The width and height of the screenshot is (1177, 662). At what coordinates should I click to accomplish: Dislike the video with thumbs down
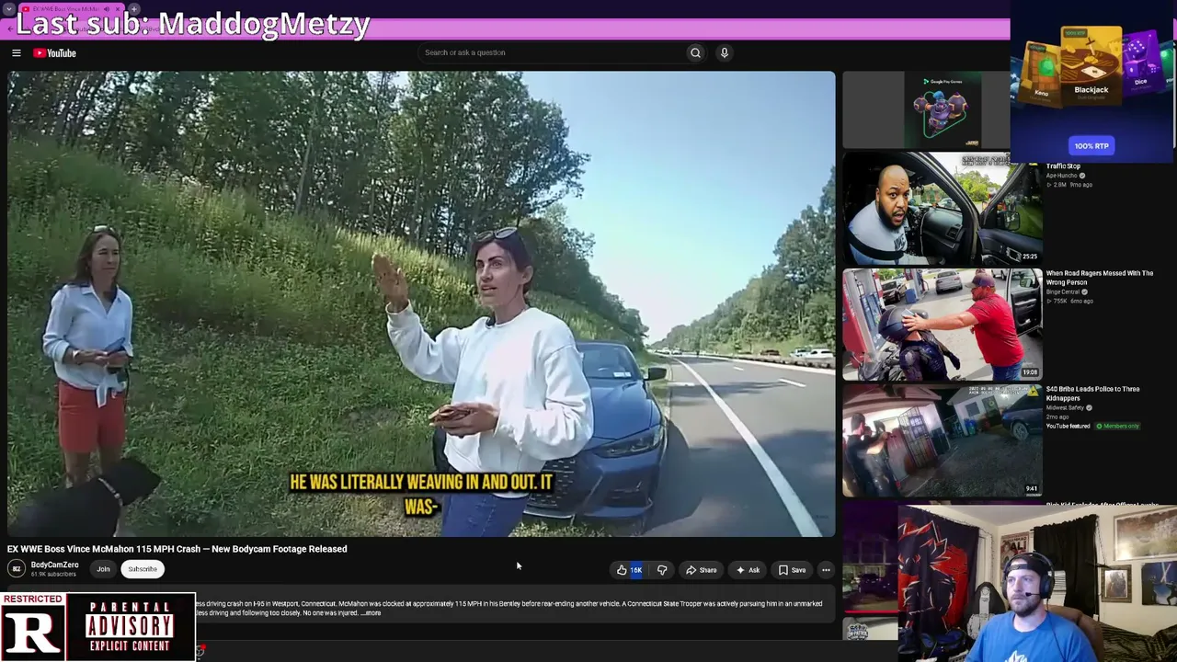tap(662, 570)
